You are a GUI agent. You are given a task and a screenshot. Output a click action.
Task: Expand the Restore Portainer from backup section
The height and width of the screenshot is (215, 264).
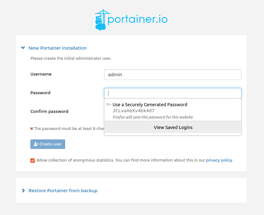[63, 190]
